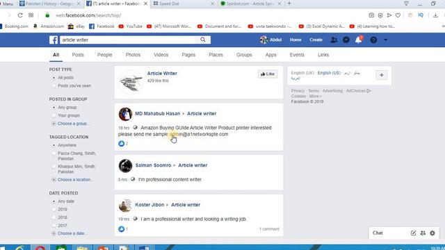Image resolution: width=445 pixels, height=250 pixels.
Task: Open the browser Menu button
Action: tap(8, 3)
